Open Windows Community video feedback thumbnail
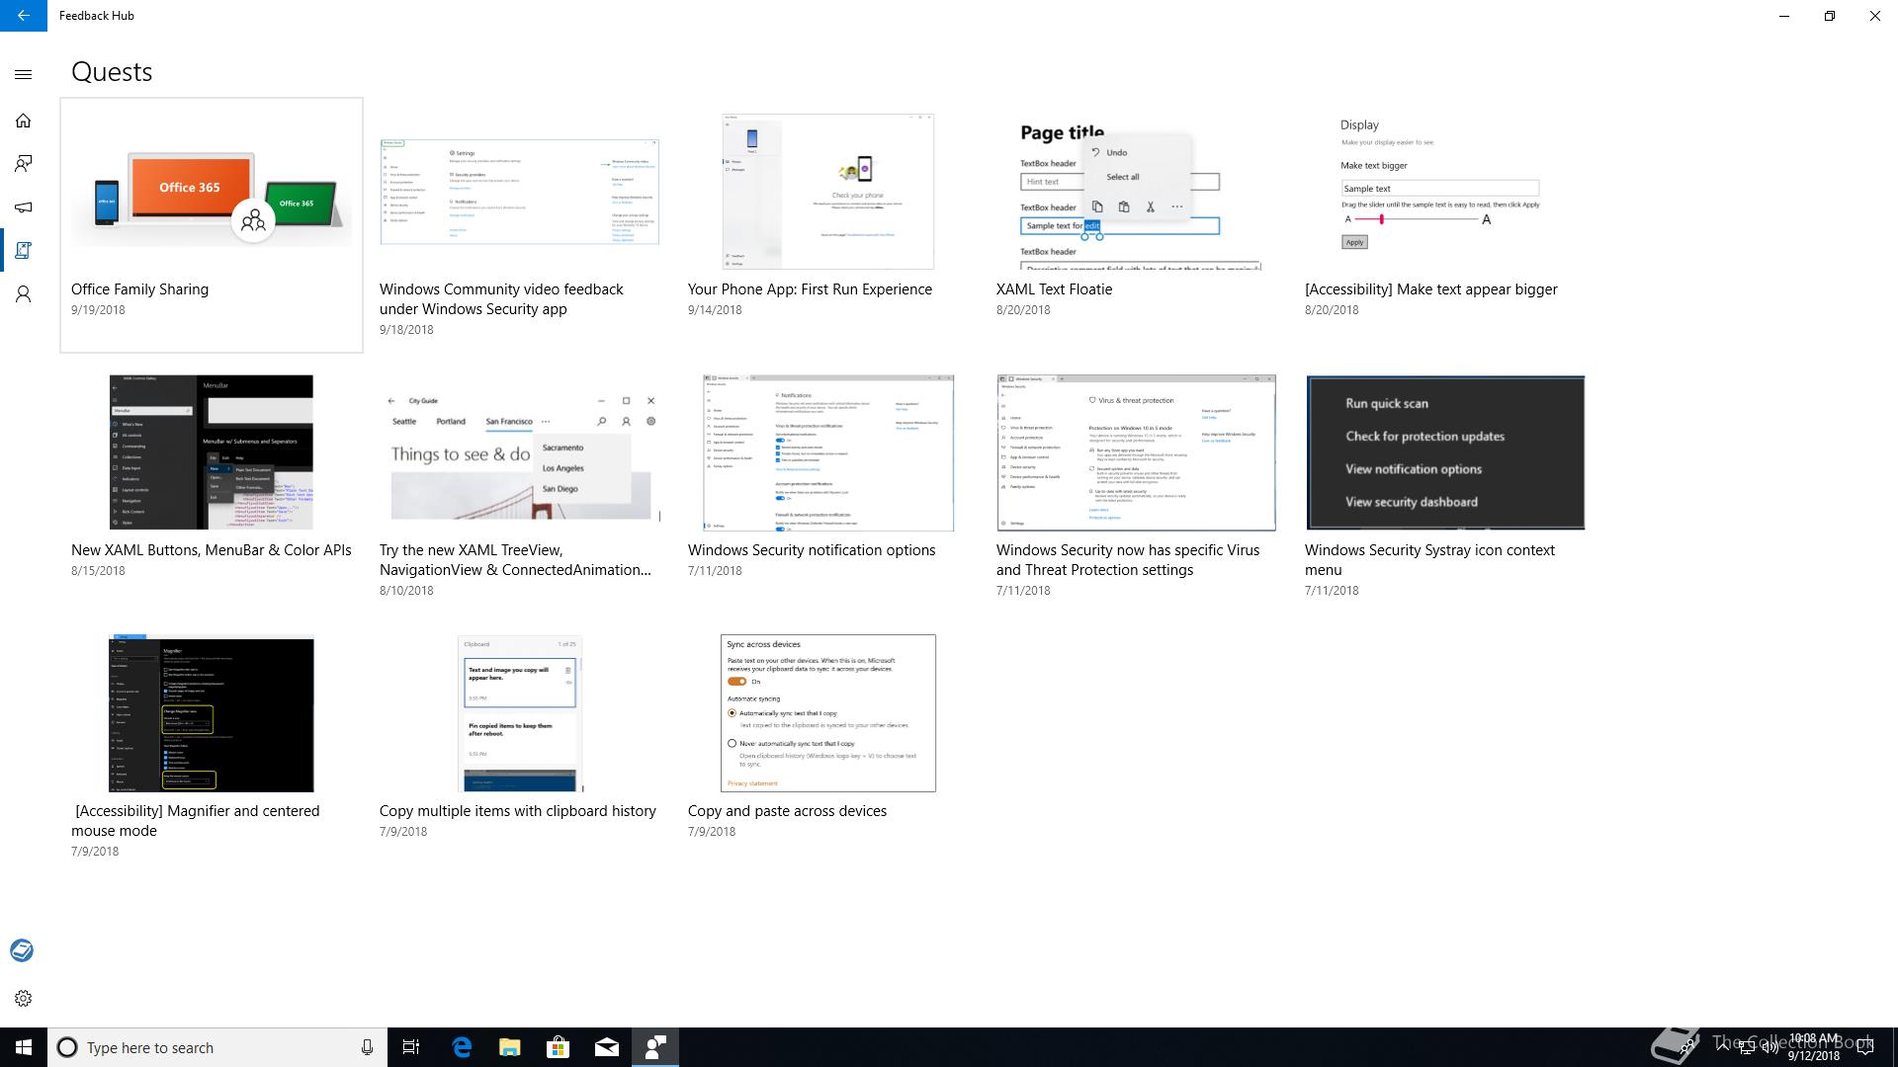 click(520, 192)
